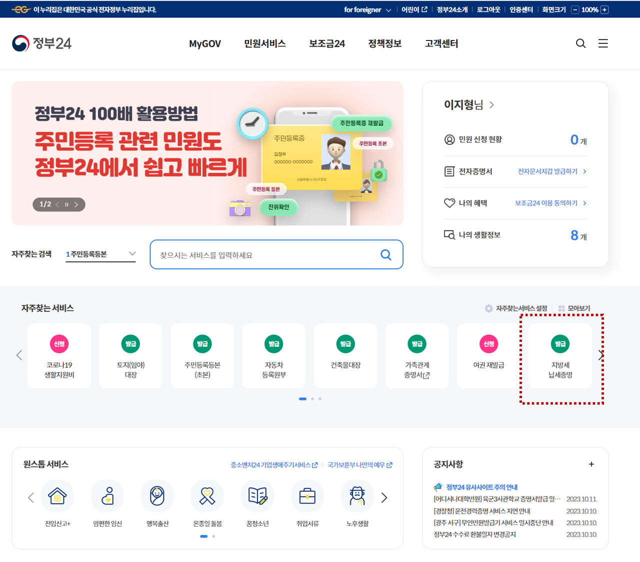Decrease screen size with minus button
The height and width of the screenshot is (562, 640).
pos(575,9)
